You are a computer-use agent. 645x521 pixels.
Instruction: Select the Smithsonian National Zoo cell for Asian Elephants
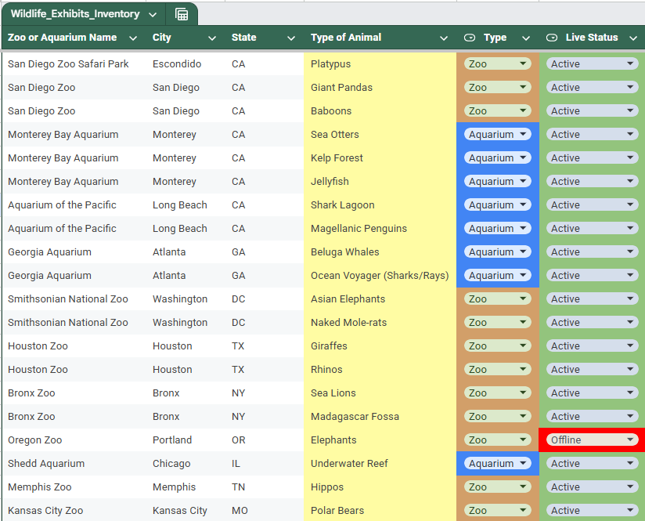point(74,299)
